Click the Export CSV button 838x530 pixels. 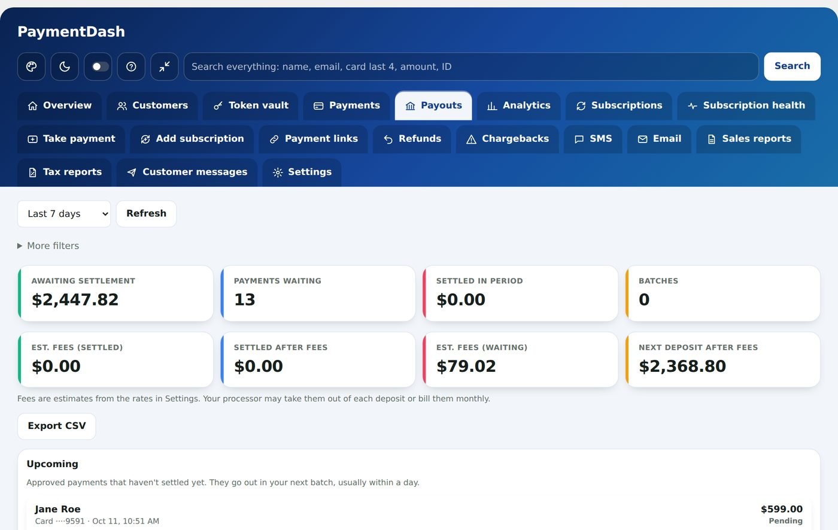coord(57,426)
